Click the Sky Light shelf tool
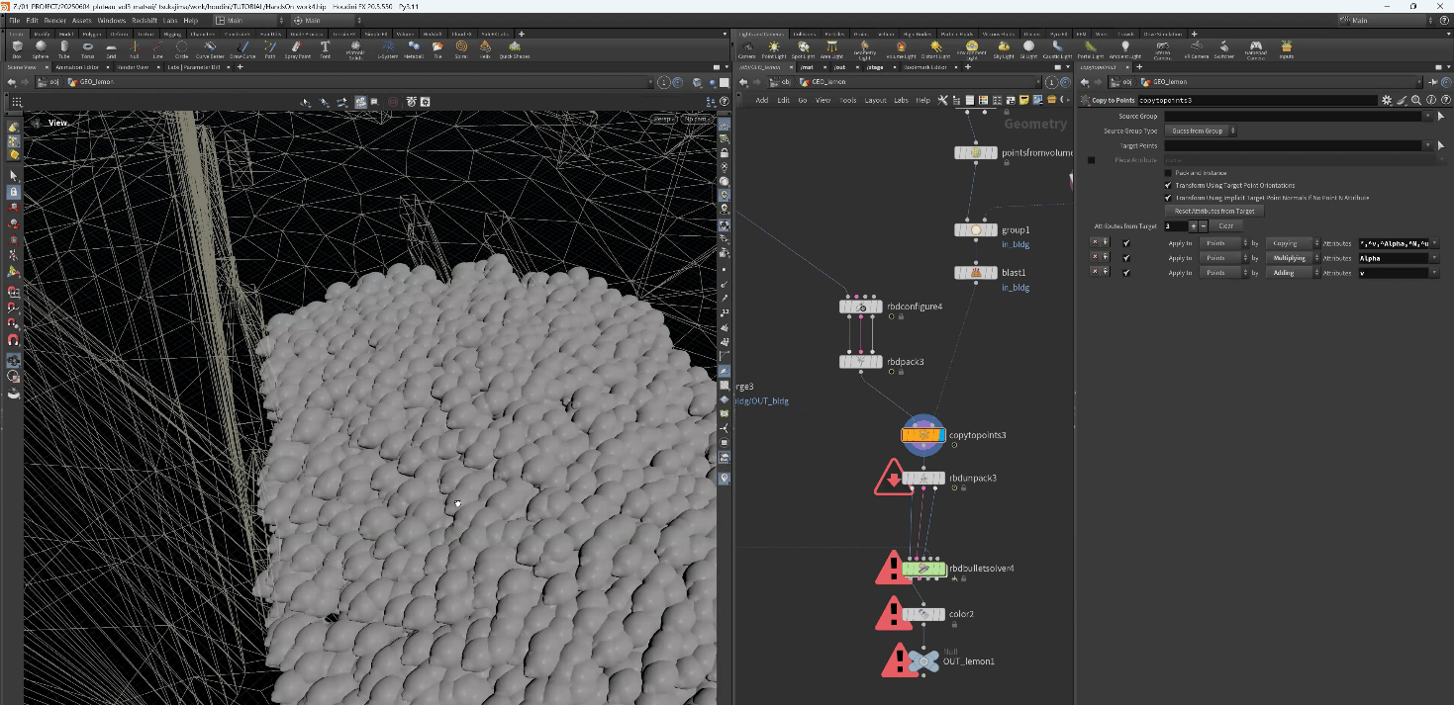 1004,48
